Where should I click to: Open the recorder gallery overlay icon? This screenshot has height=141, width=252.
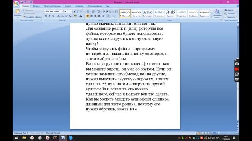[237, 74]
